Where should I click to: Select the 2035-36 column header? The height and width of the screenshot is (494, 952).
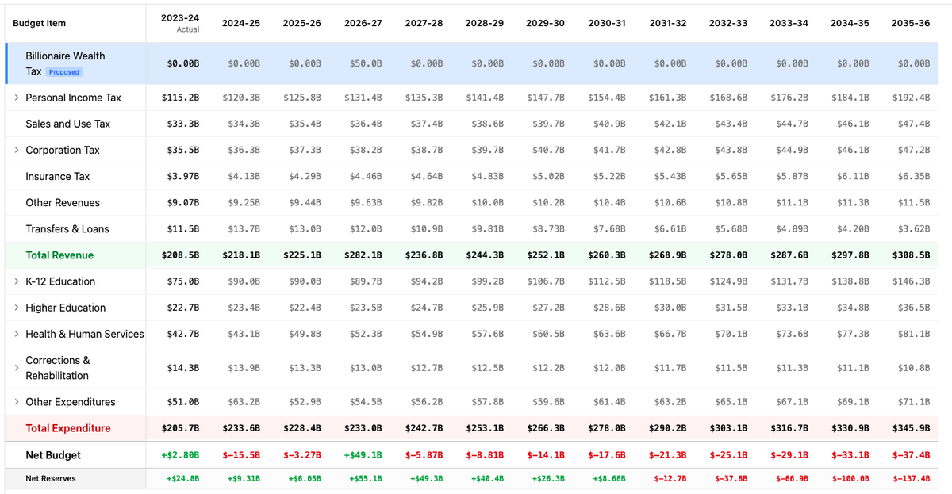(911, 23)
